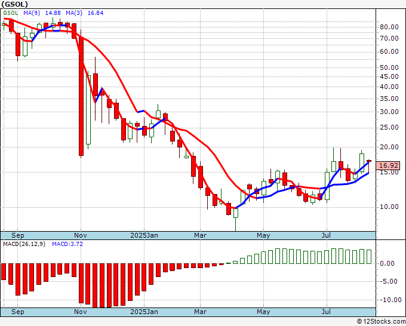Click the 45.00 price axis label

[x=389, y=76]
